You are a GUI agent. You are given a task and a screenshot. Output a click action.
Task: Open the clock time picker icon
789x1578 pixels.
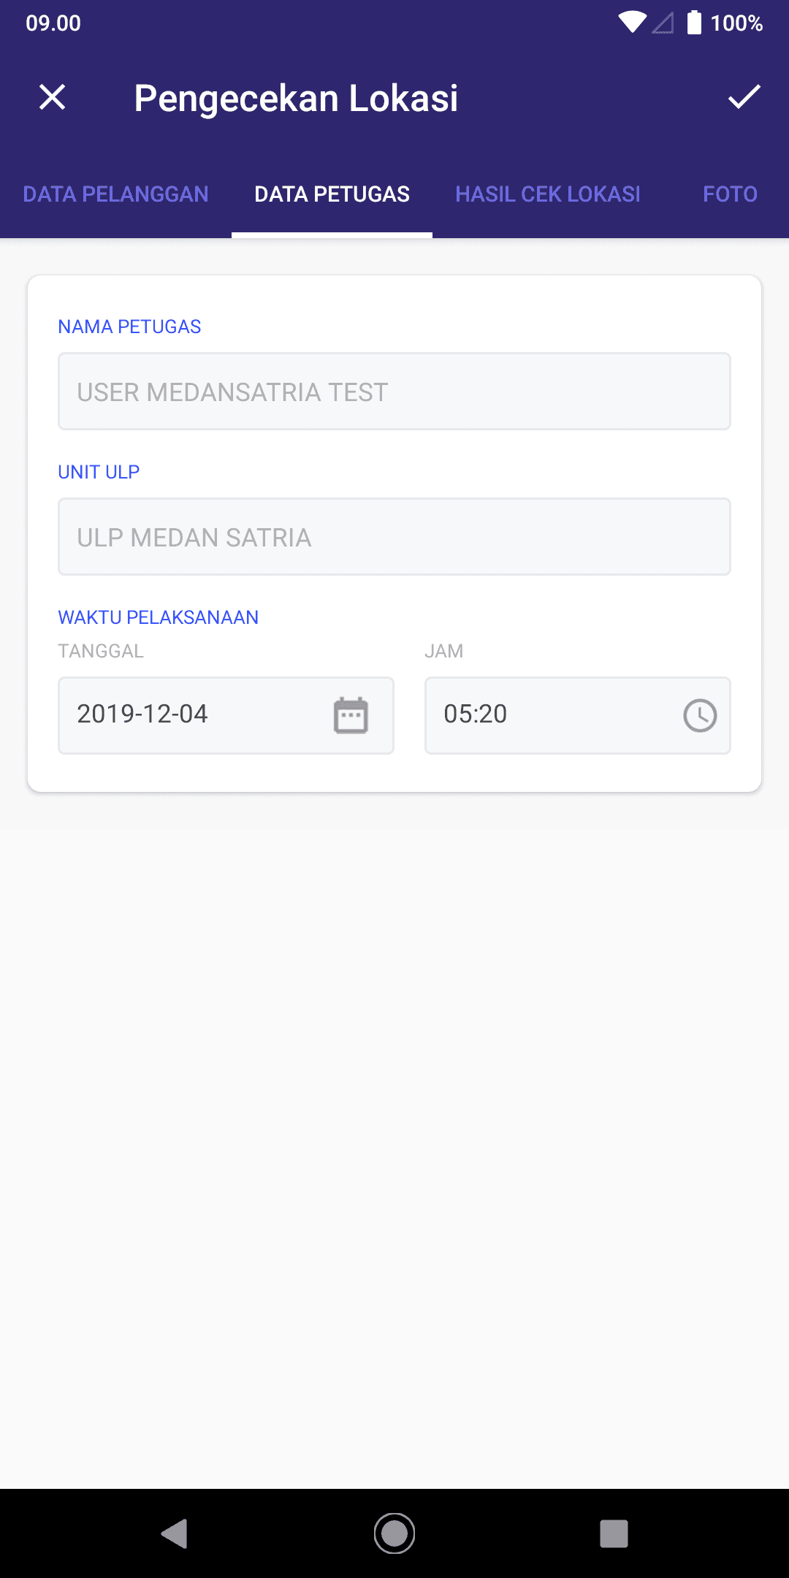700,715
